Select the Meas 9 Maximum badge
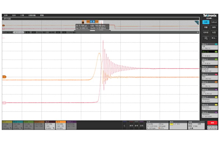 click(x=210, y=115)
